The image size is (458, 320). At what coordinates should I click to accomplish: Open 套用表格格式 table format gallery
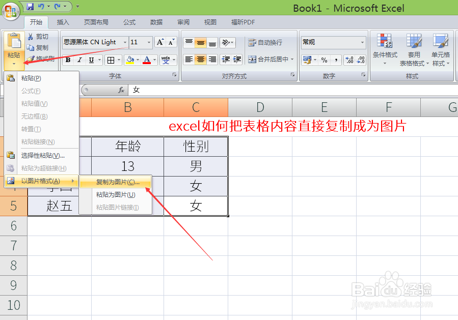point(414,49)
